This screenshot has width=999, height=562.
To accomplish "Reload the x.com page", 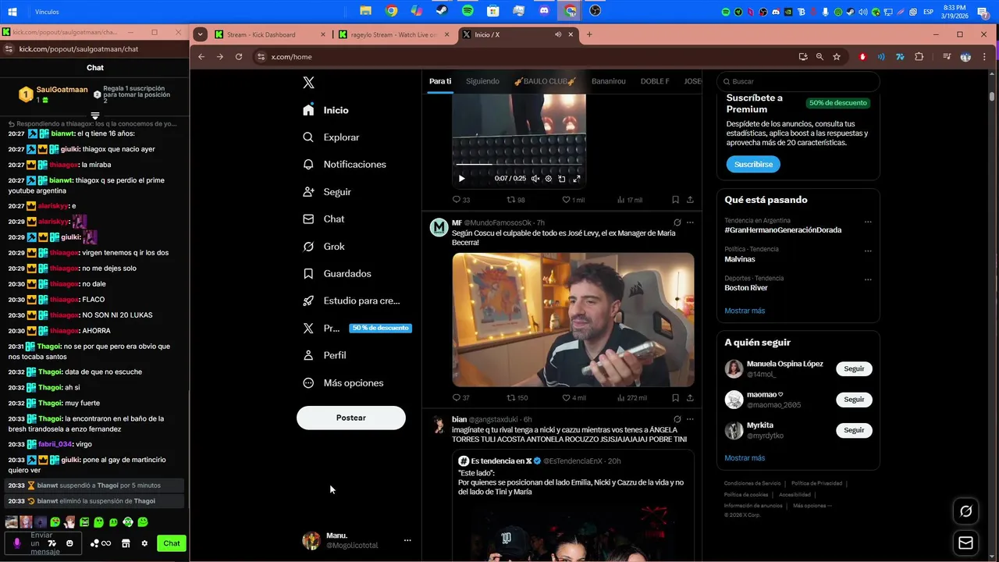I will click(239, 56).
